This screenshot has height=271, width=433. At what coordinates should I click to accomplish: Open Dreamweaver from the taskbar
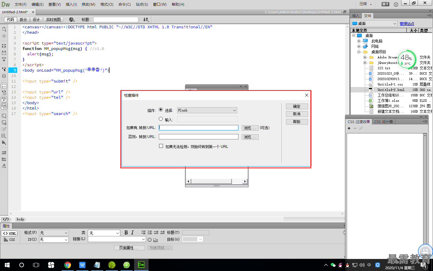coord(141,265)
